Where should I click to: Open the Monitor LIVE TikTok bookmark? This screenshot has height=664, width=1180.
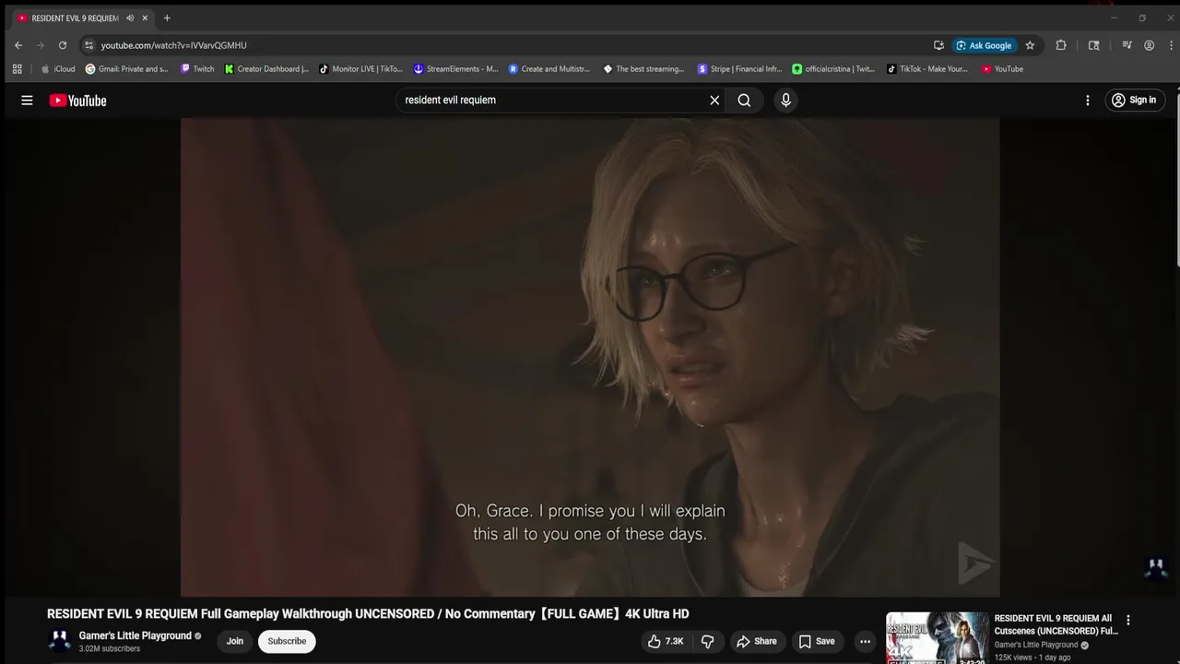pos(361,69)
